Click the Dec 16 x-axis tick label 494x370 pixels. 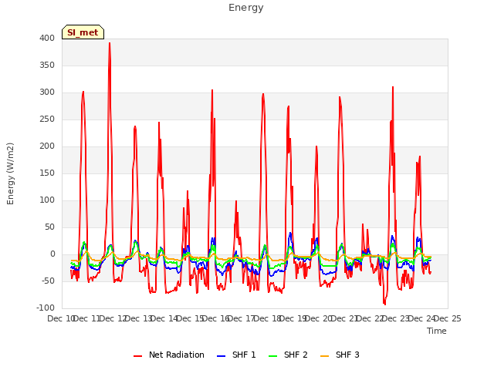216,319
